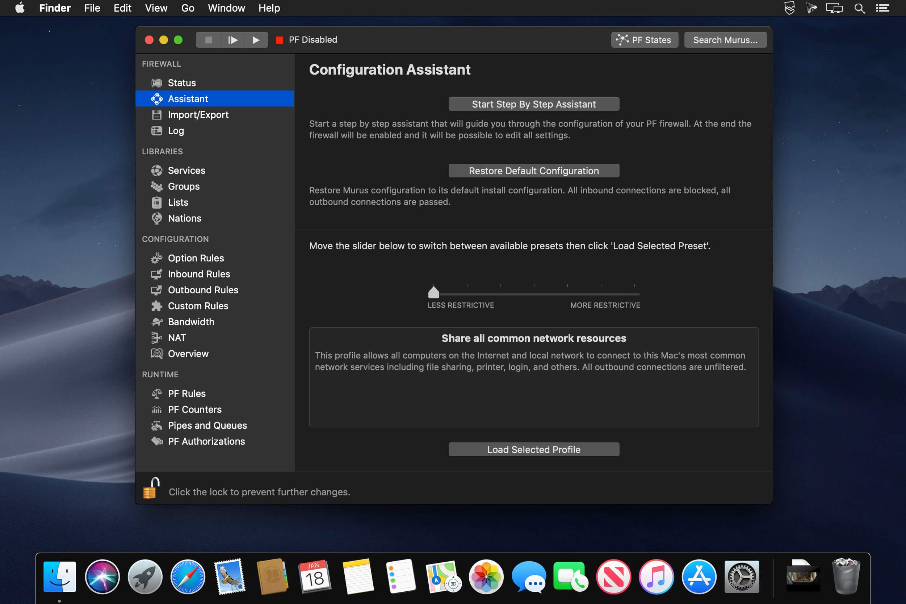Open the Go menu

click(188, 8)
